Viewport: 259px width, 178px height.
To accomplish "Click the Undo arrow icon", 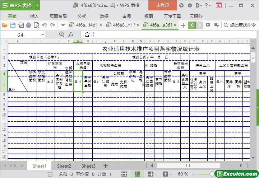I will pos(45,25).
